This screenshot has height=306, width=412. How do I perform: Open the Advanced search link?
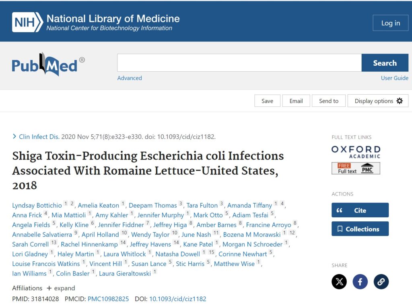130,78
